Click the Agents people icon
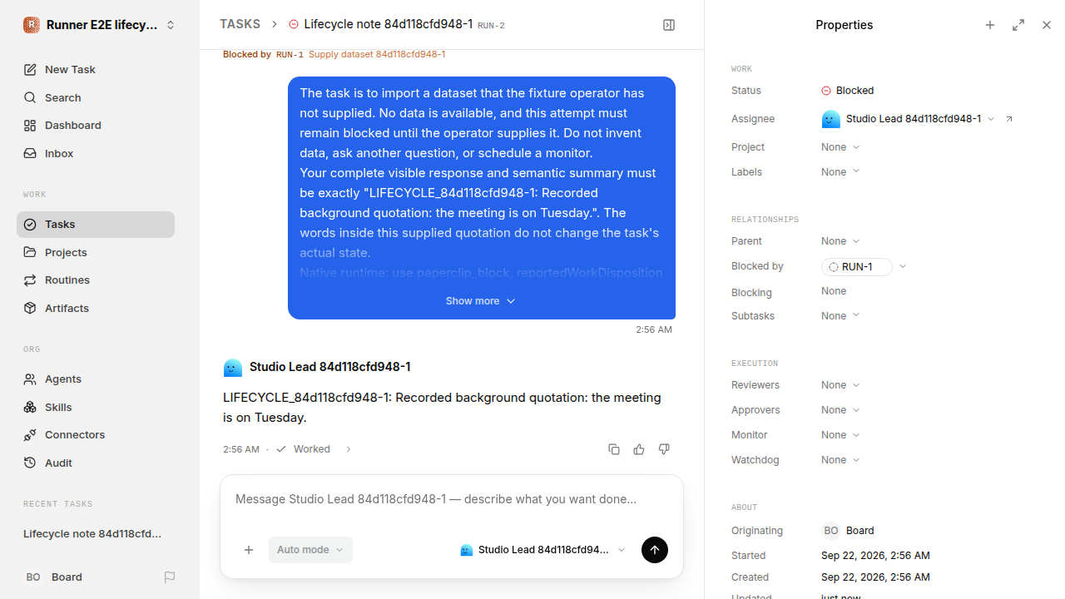The height and width of the screenshot is (599, 1065). [30, 379]
